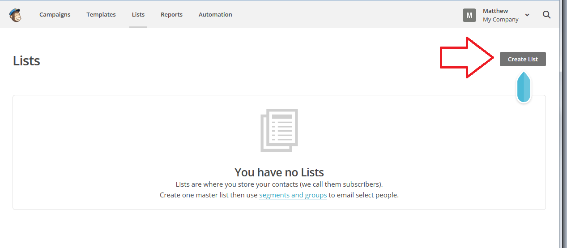567x248 pixels.
Task: Navigate to Reports
Action: coord(171,15)
